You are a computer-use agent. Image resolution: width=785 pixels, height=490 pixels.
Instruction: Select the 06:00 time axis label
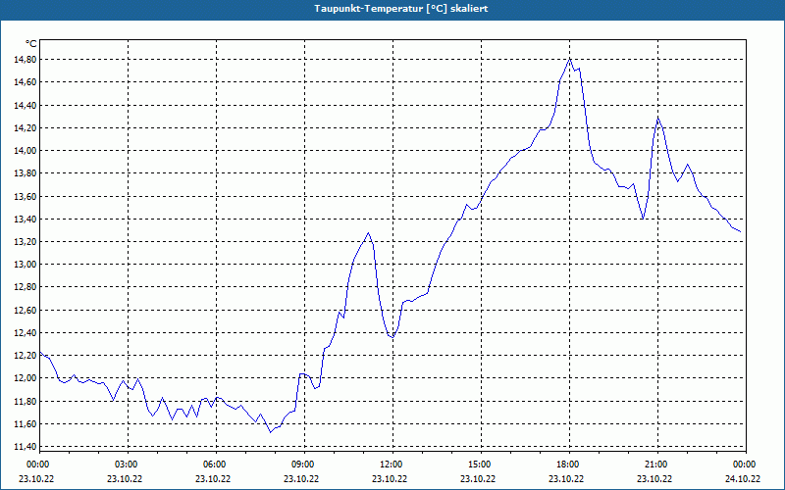click(x=216, y=465)
